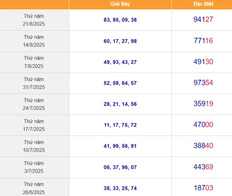
Task: Click special prize number 18703
Action: click(203, 188)
